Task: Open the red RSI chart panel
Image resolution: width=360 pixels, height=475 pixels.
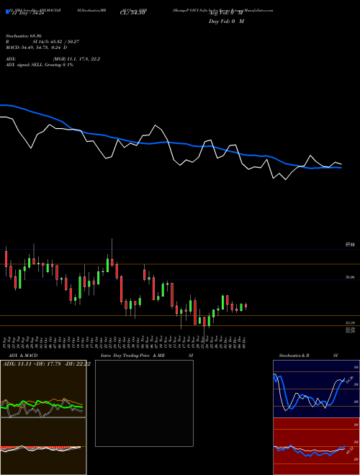Action: pos(316,446)
